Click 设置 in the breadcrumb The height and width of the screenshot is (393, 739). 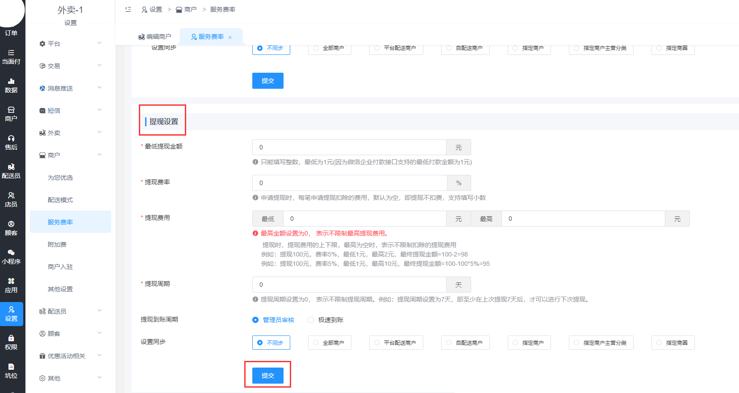point(152,9)
